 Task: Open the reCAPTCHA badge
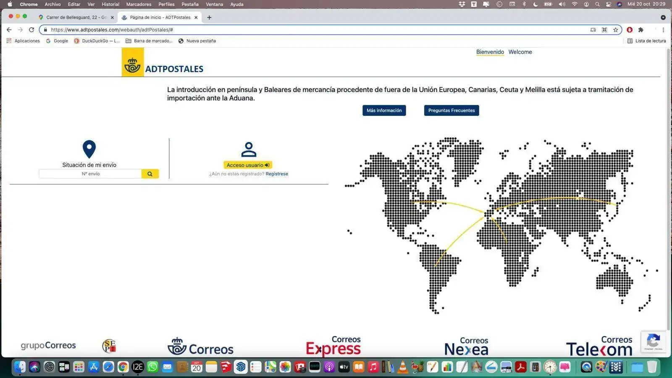(x=653, y=341)
